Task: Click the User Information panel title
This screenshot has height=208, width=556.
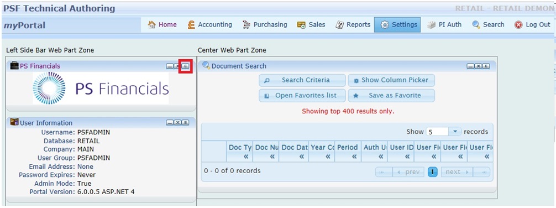Action: tap(46, 123)
